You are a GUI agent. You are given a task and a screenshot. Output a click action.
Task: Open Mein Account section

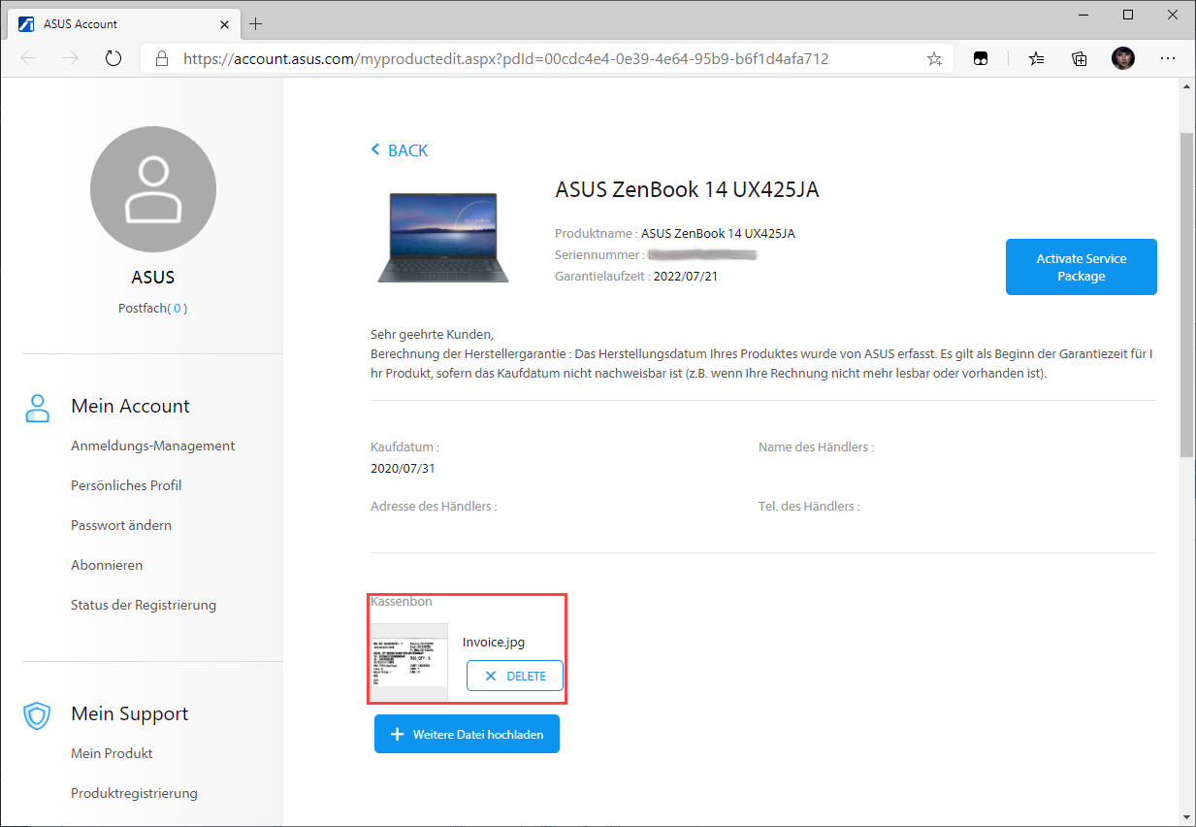click(x=130, y=406)
